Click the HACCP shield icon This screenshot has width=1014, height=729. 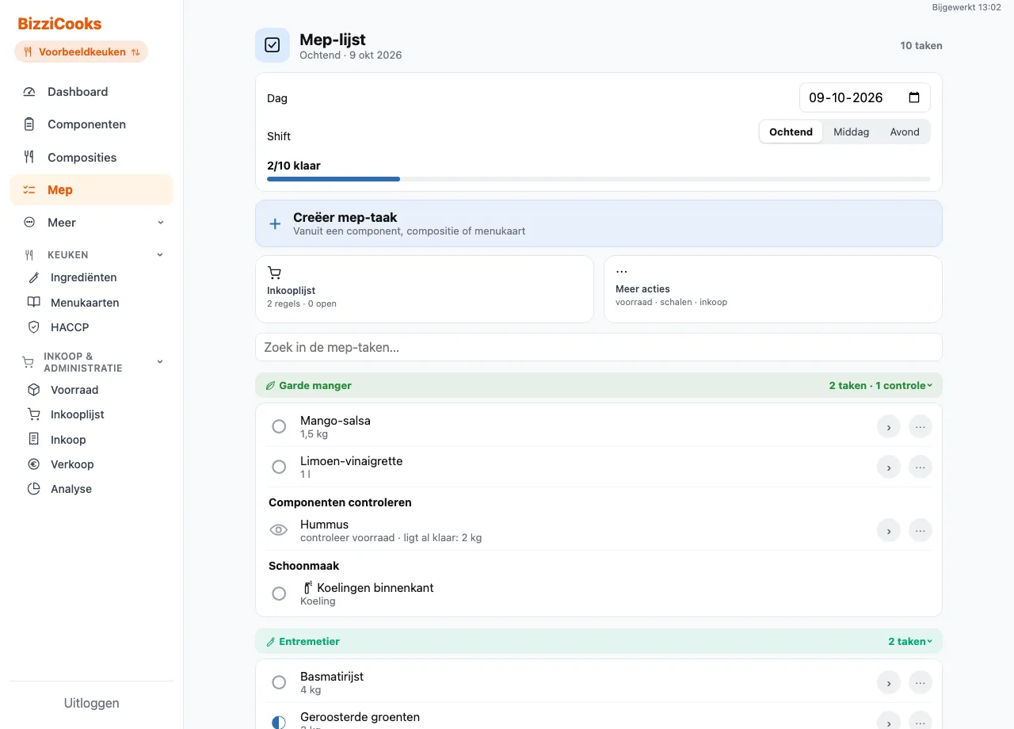[x=33, y=327]
